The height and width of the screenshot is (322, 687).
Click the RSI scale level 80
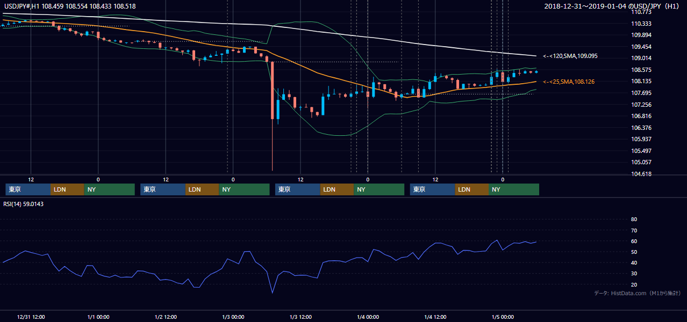pos(634,219)
